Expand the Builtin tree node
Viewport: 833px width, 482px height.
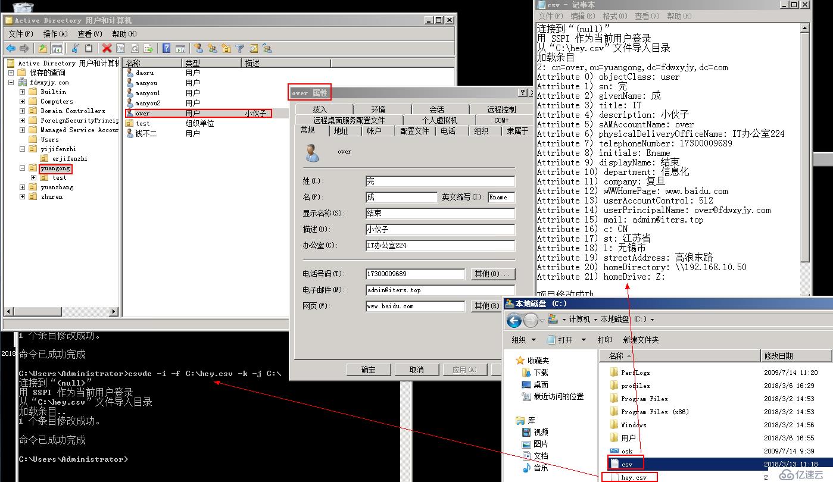pyautogui.click(x=23, y=92)
